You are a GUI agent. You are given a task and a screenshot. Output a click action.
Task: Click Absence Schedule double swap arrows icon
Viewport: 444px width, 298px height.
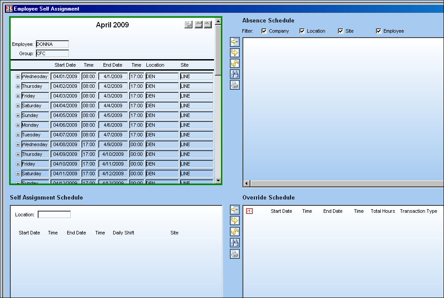coord(235,63)
